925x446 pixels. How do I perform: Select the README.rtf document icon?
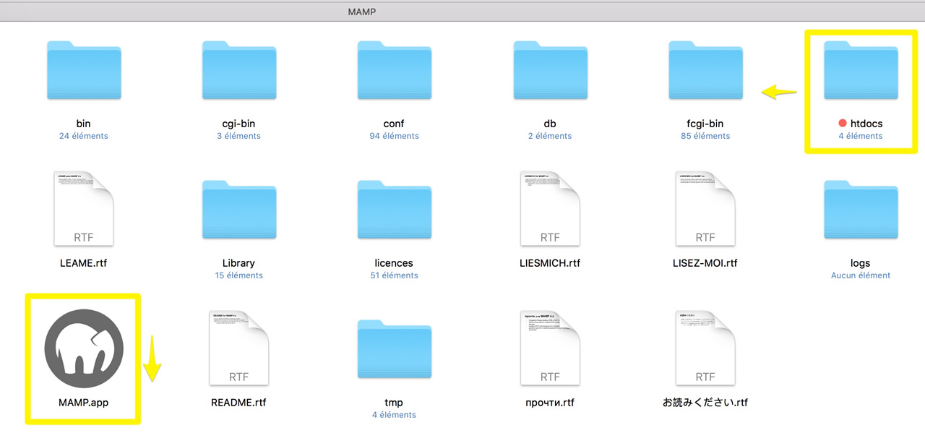coord(239,349)
